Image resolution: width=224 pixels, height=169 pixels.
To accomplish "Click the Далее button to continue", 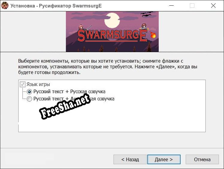I will tap(164, 159).
